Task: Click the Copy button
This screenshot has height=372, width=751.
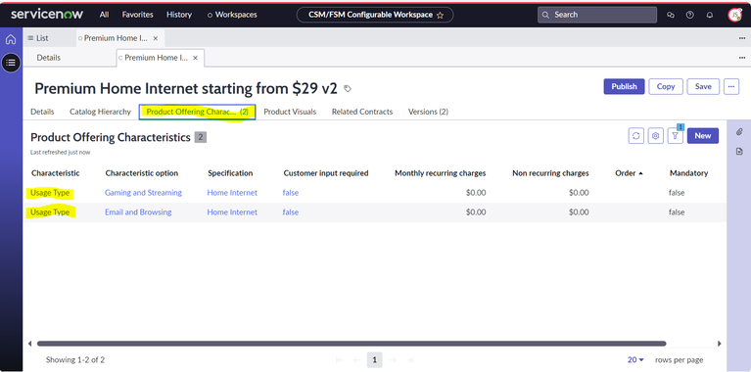Action: point(666,87)
